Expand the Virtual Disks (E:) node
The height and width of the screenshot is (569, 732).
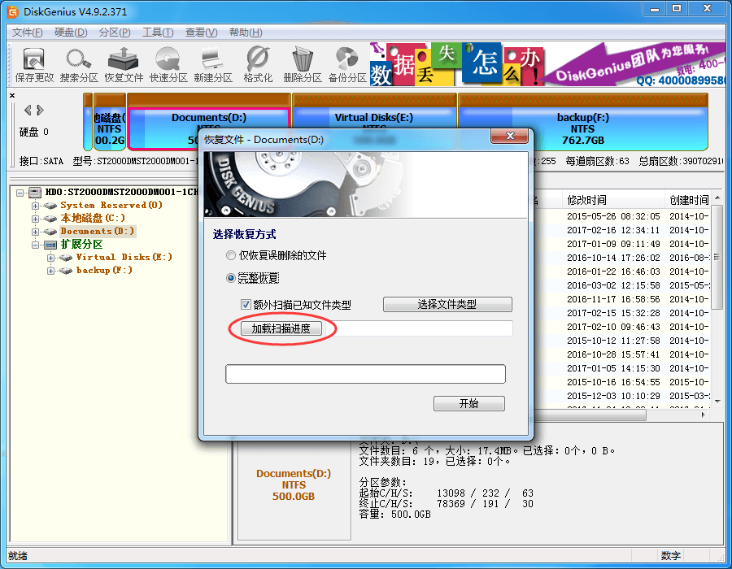coord(50,258)
